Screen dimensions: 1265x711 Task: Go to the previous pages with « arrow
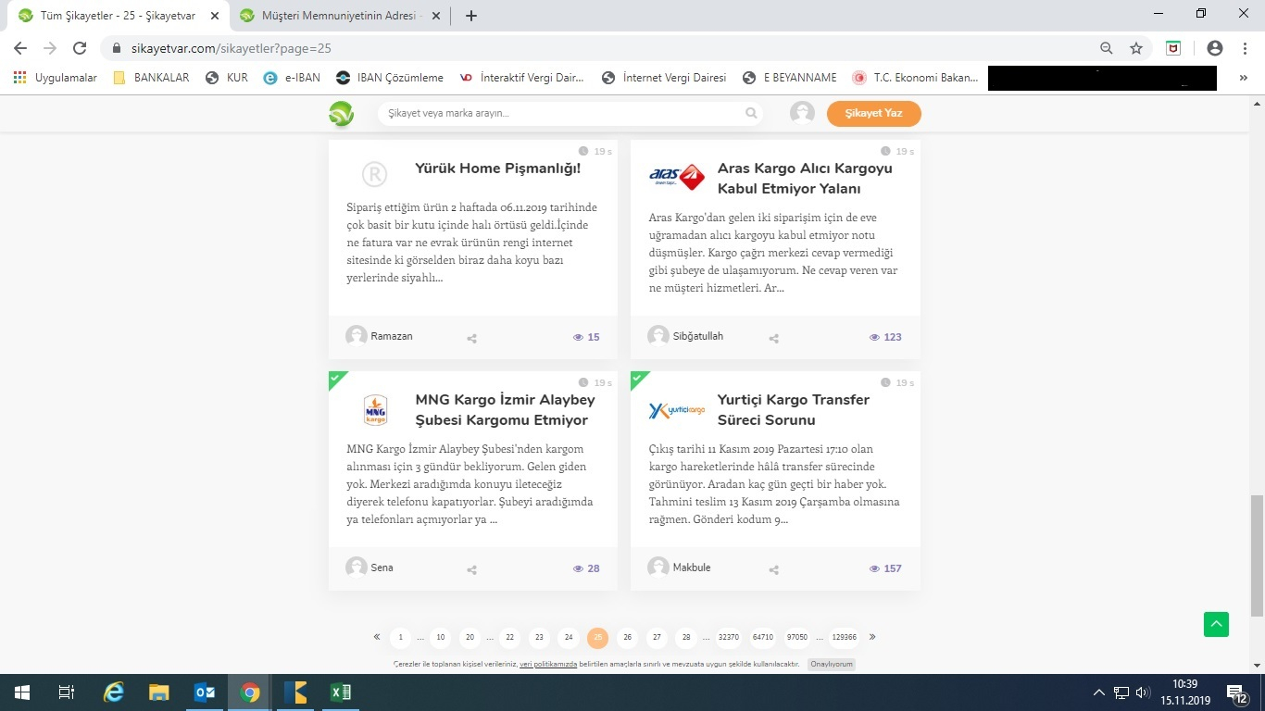point(377,637)
